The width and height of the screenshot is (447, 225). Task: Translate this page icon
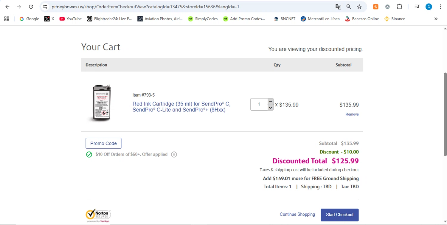338,7
